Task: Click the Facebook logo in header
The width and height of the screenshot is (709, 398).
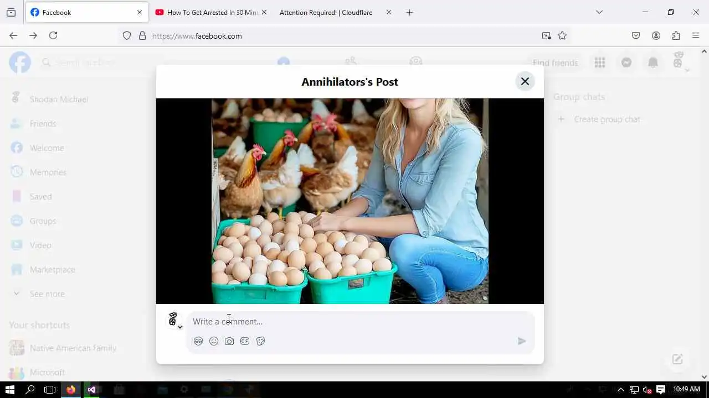Action: [x=20, y=62]
